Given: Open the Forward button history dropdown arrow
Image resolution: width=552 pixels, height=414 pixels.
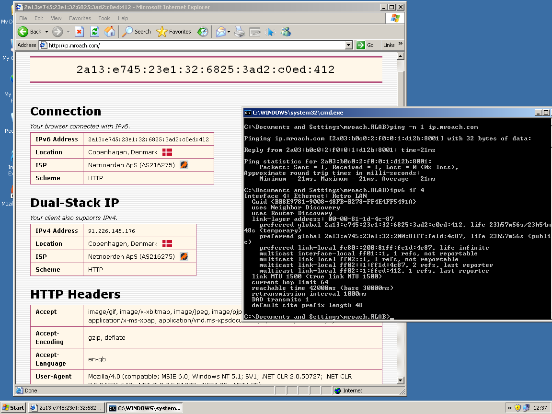Looking at the screenshot, I should pos(69,32).
